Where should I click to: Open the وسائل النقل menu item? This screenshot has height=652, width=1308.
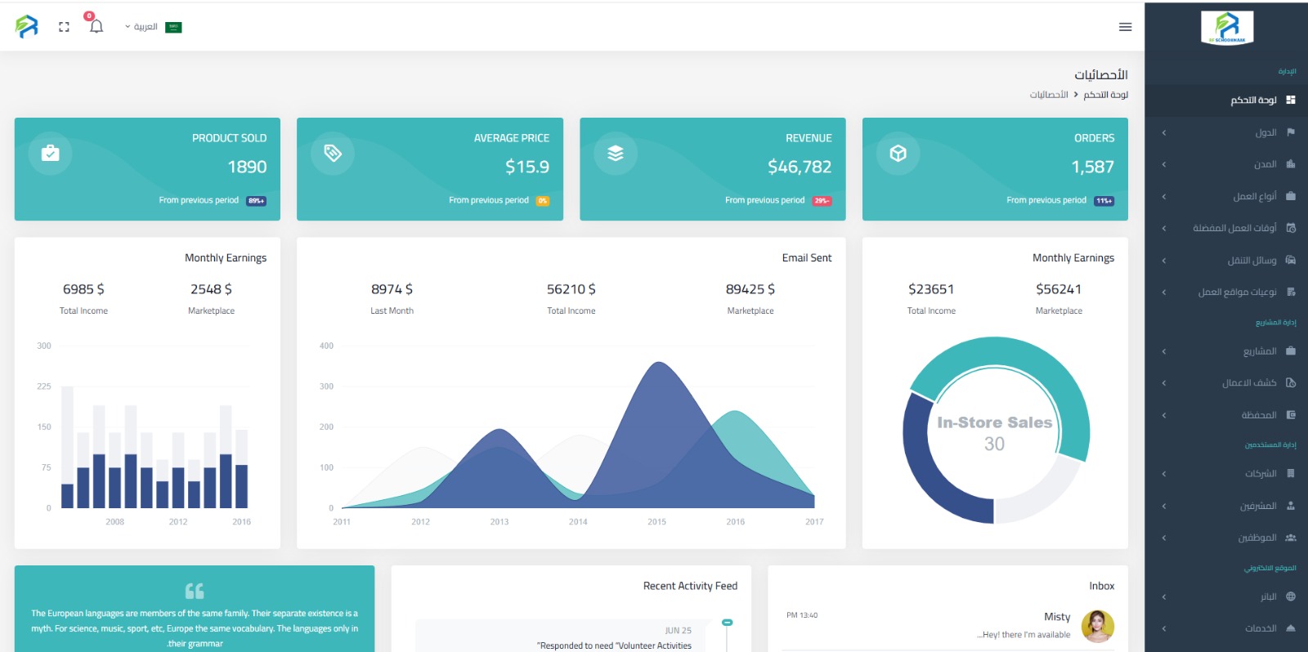point(1251,261)
